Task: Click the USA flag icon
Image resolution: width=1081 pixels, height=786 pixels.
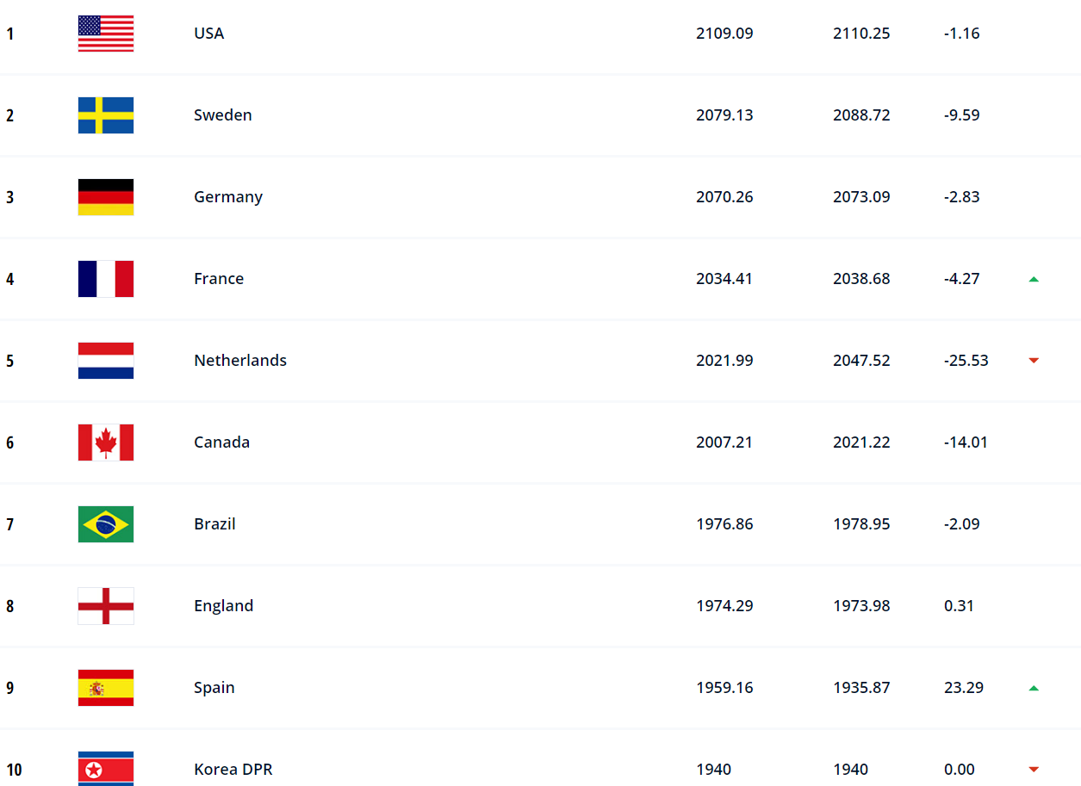Action: pyautogui.click(x=106, y=34)
